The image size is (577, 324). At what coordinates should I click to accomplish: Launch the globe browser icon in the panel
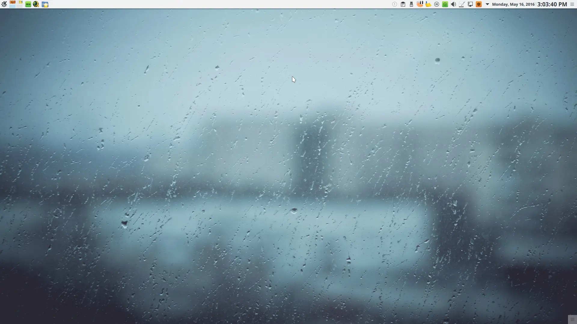(x=36, y=4)
